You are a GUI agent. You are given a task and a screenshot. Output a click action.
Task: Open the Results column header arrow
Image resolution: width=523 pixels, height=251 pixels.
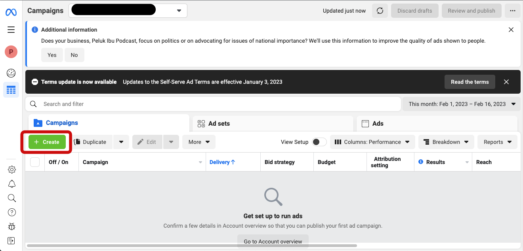point(467,162)
